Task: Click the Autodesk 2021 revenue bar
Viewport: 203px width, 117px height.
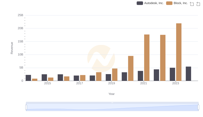Action: pos(141,76)
